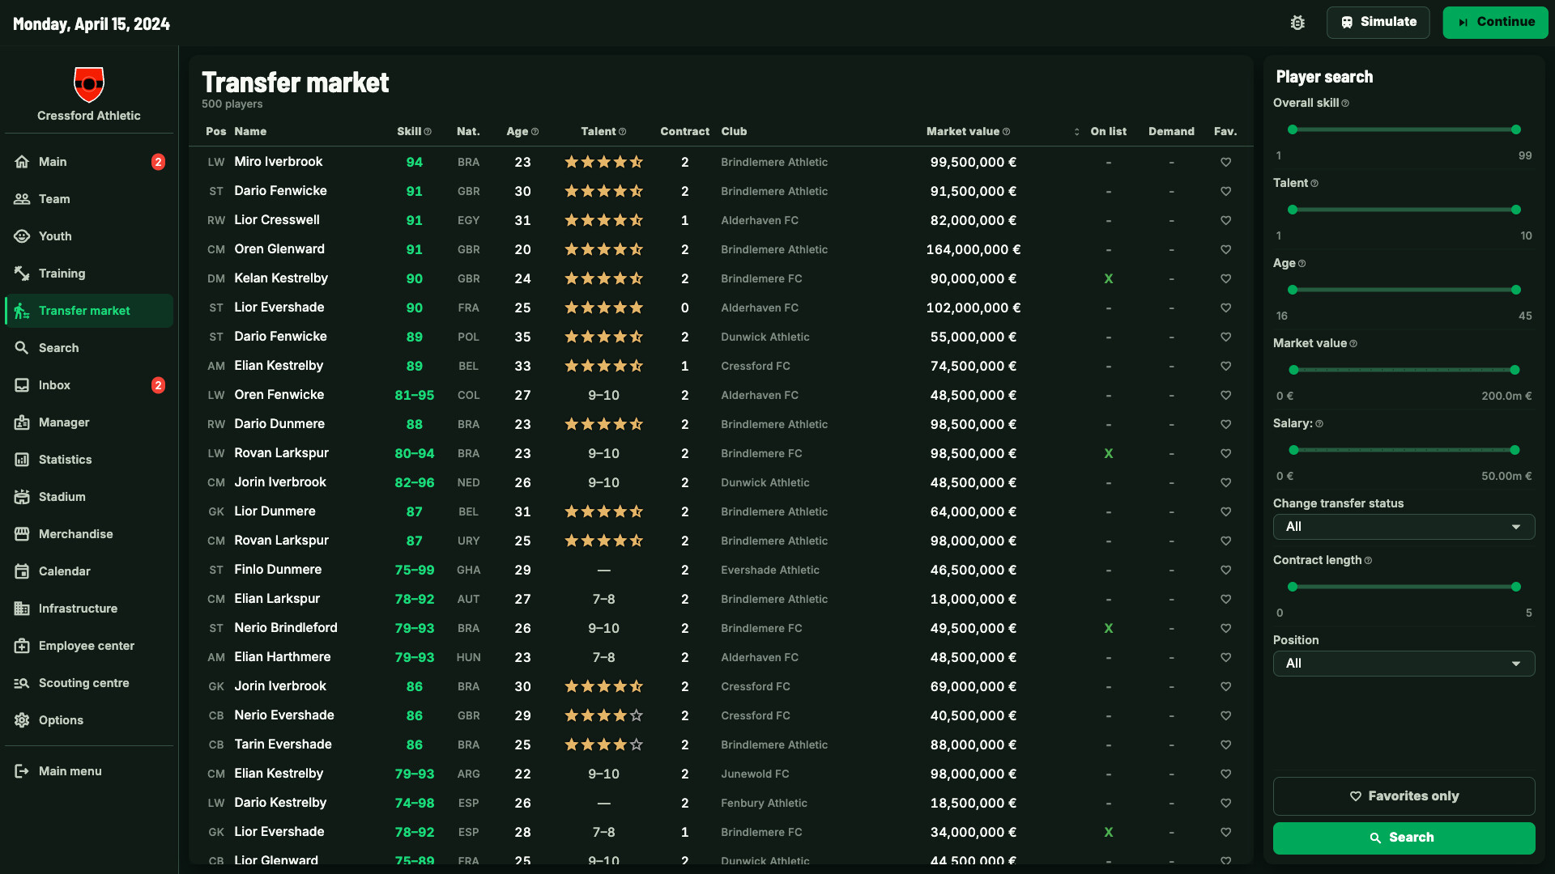
Task: Click the Name column header
Action: click(250, 132)
